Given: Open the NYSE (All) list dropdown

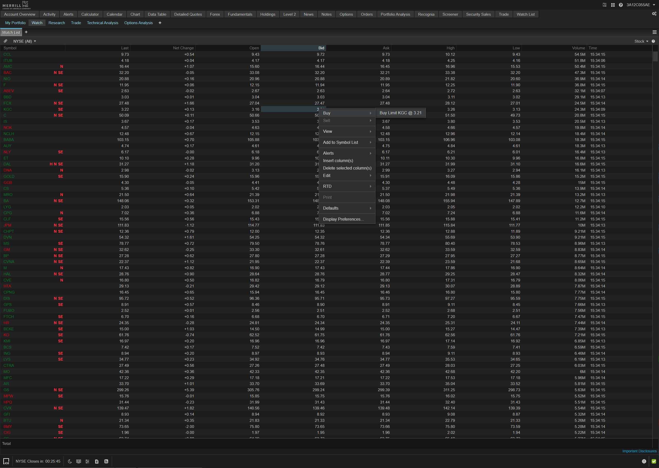Looking at the screenshot, I should (x=24, y=41).
